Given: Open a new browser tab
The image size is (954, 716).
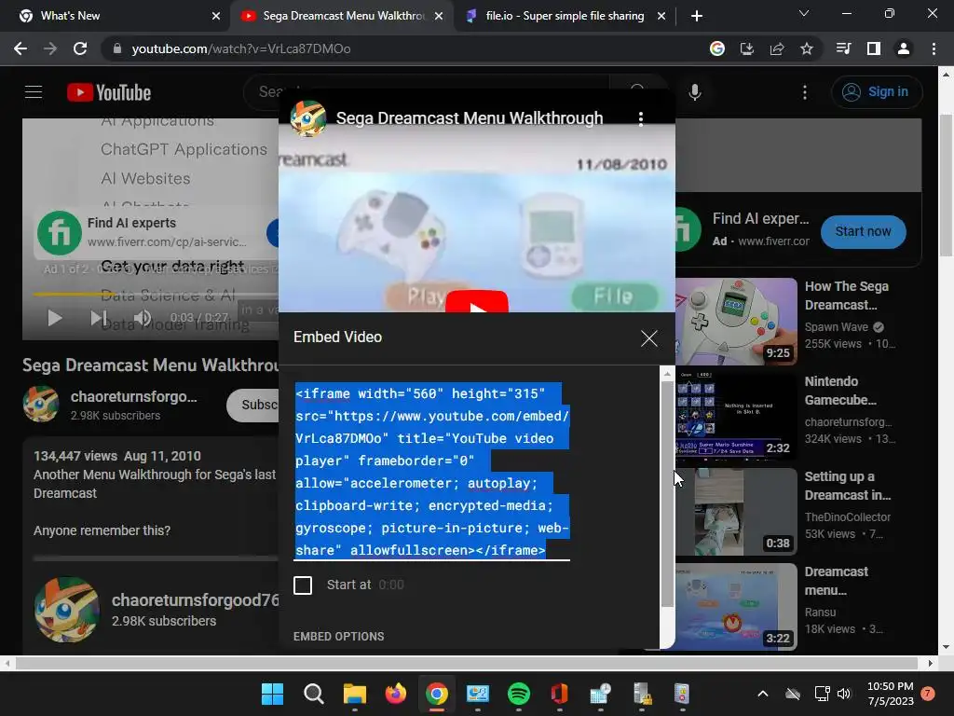Looking at the screenshot, I should tap(697, 16).
